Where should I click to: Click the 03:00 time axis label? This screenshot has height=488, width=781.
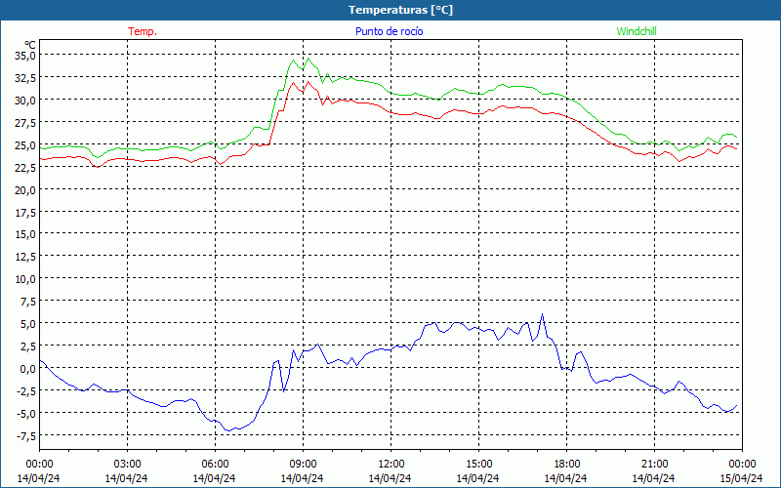pos(127,465)
